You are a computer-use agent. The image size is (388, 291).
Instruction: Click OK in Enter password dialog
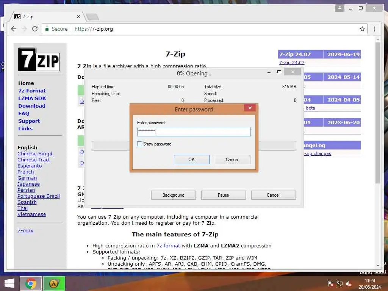[191, 160]
